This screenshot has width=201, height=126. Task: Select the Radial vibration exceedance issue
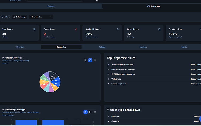(154, 69)
